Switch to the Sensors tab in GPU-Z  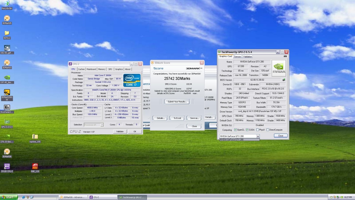coord(237,57)
